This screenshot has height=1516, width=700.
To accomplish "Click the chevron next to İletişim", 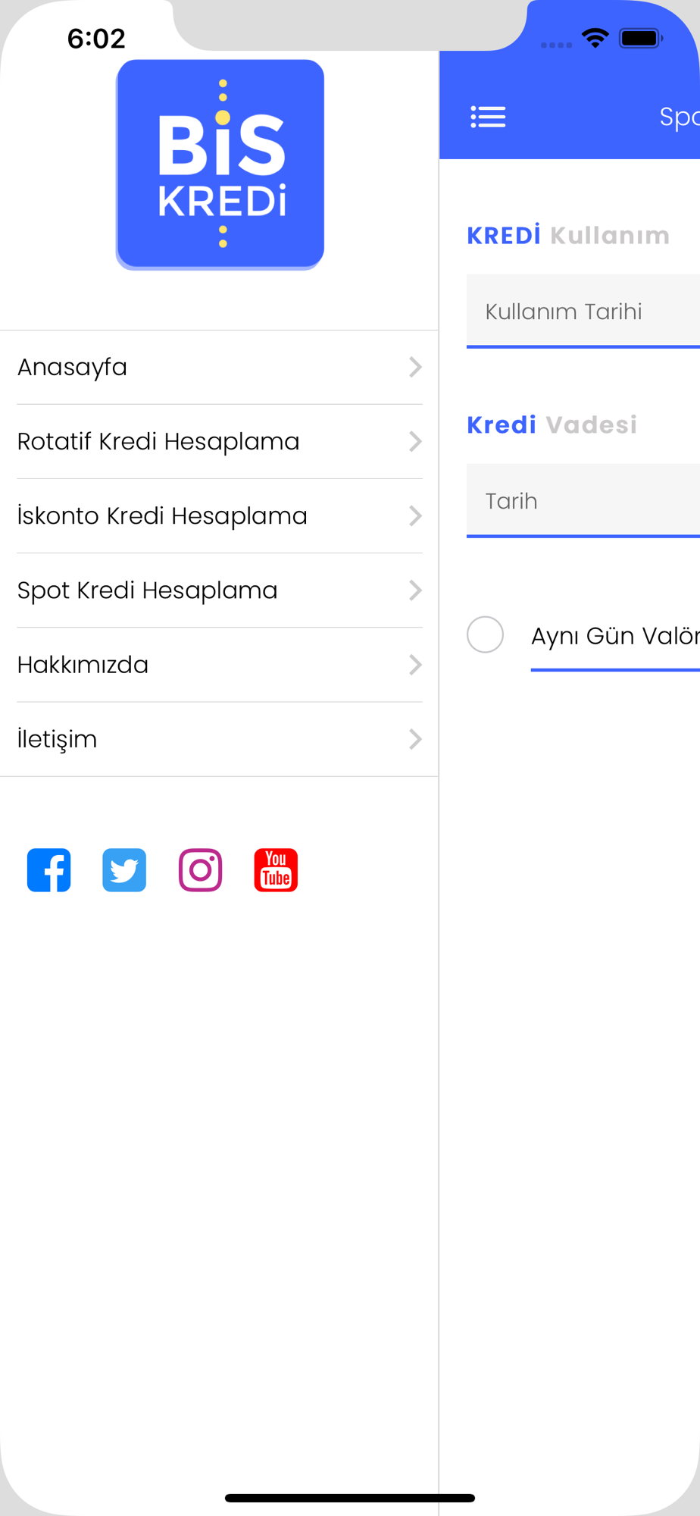I will [x=415, y=739].
